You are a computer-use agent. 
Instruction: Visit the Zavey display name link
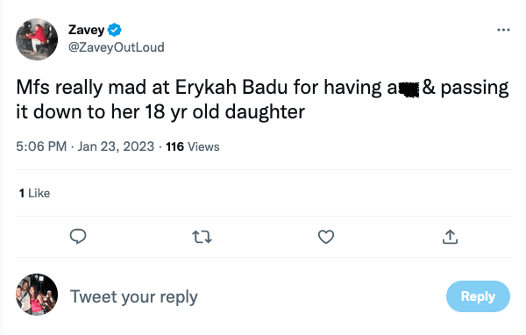tap(86, 30)
